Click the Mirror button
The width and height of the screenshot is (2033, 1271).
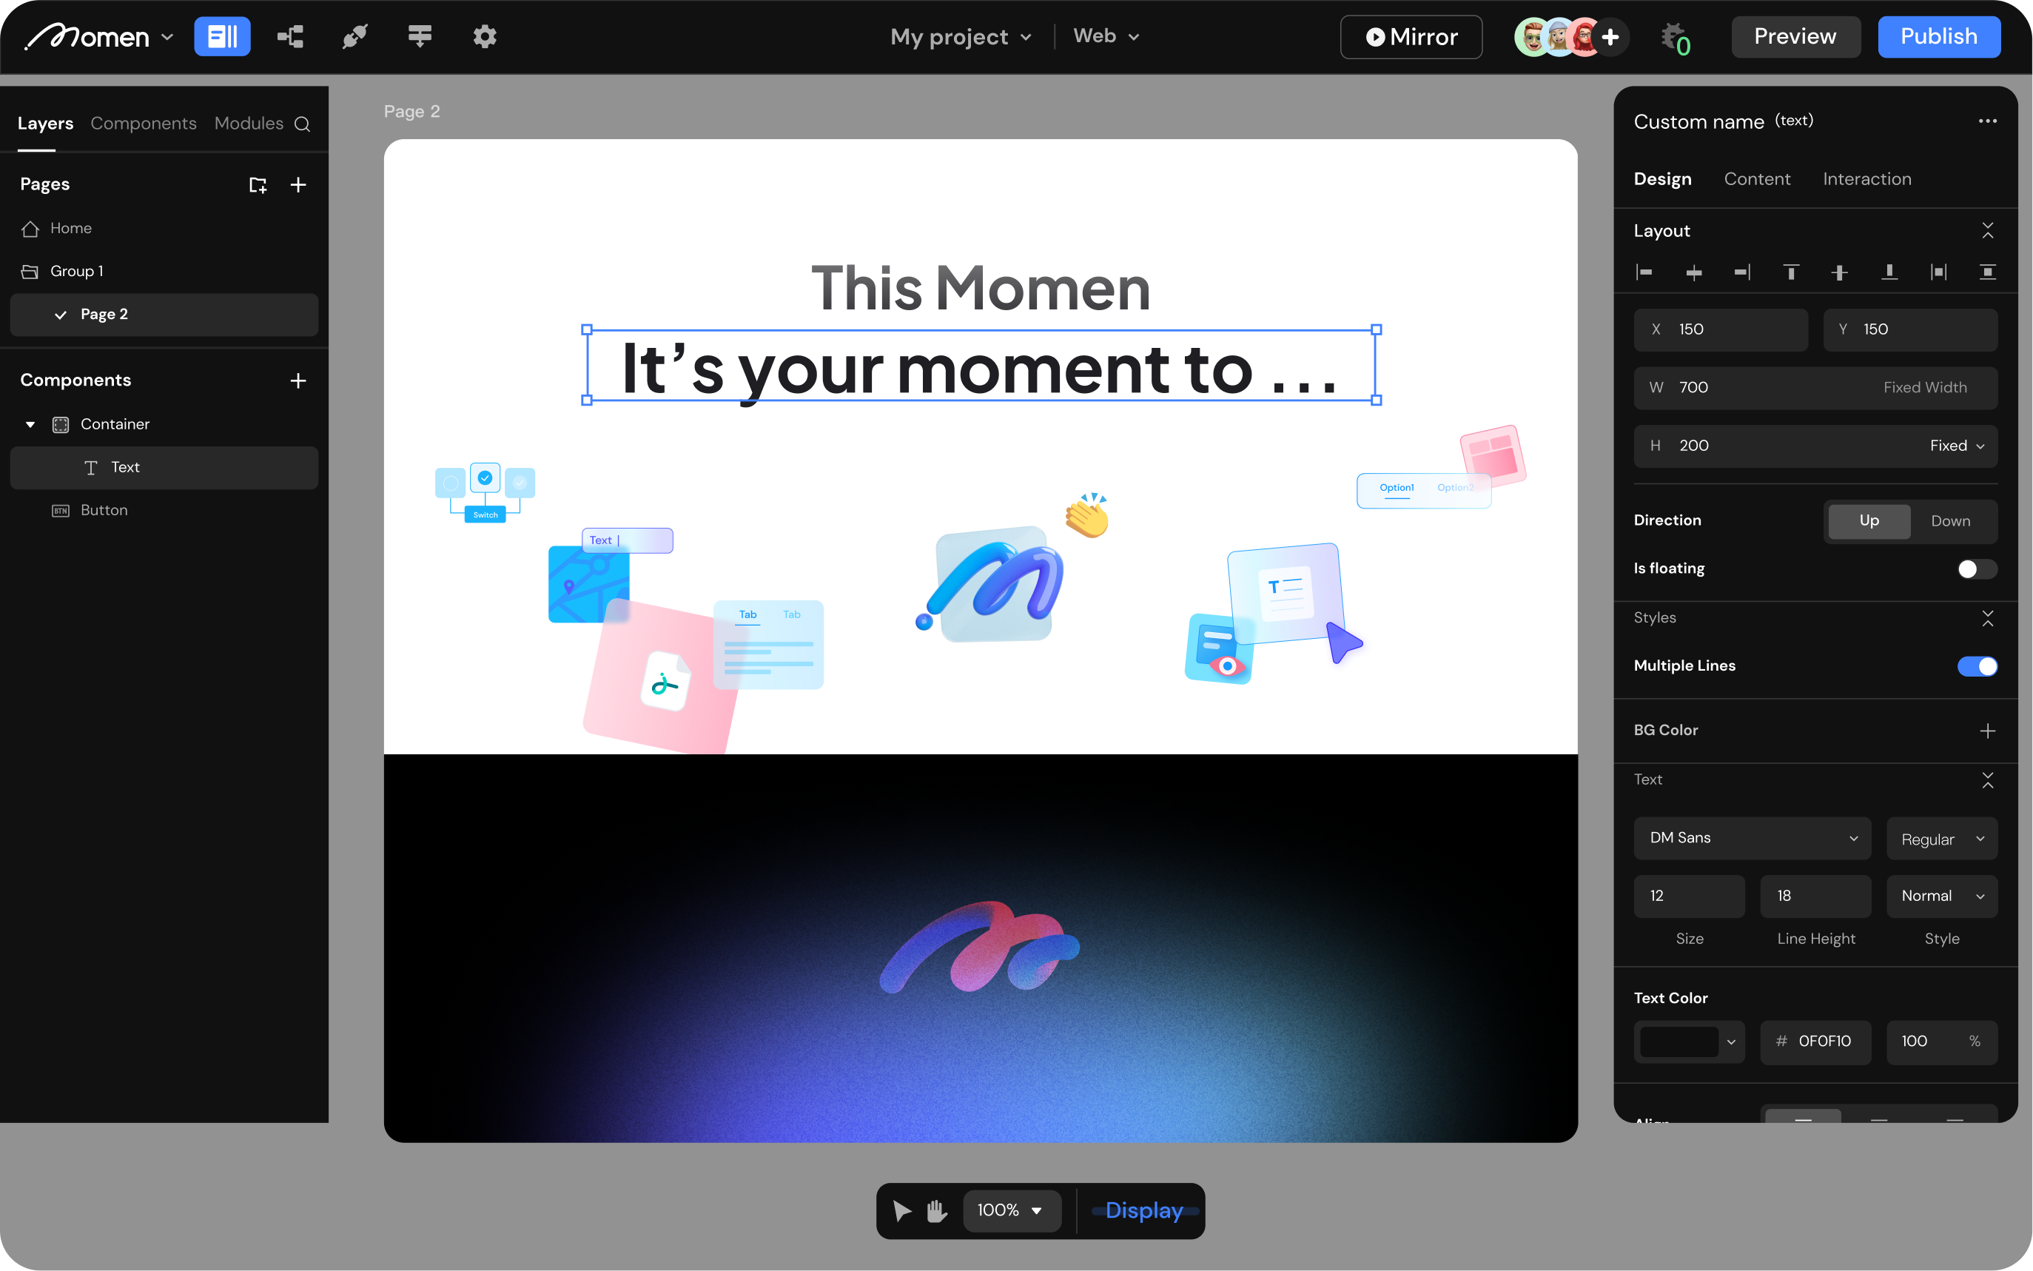click(1411, 37)
